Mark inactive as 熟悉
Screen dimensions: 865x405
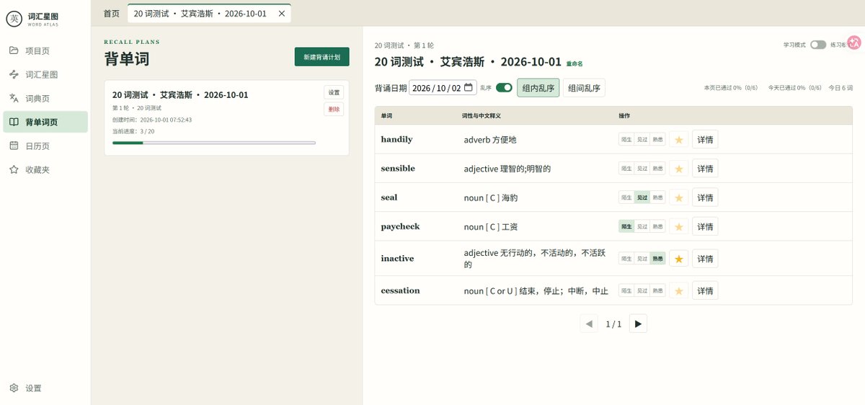[657, 259]
